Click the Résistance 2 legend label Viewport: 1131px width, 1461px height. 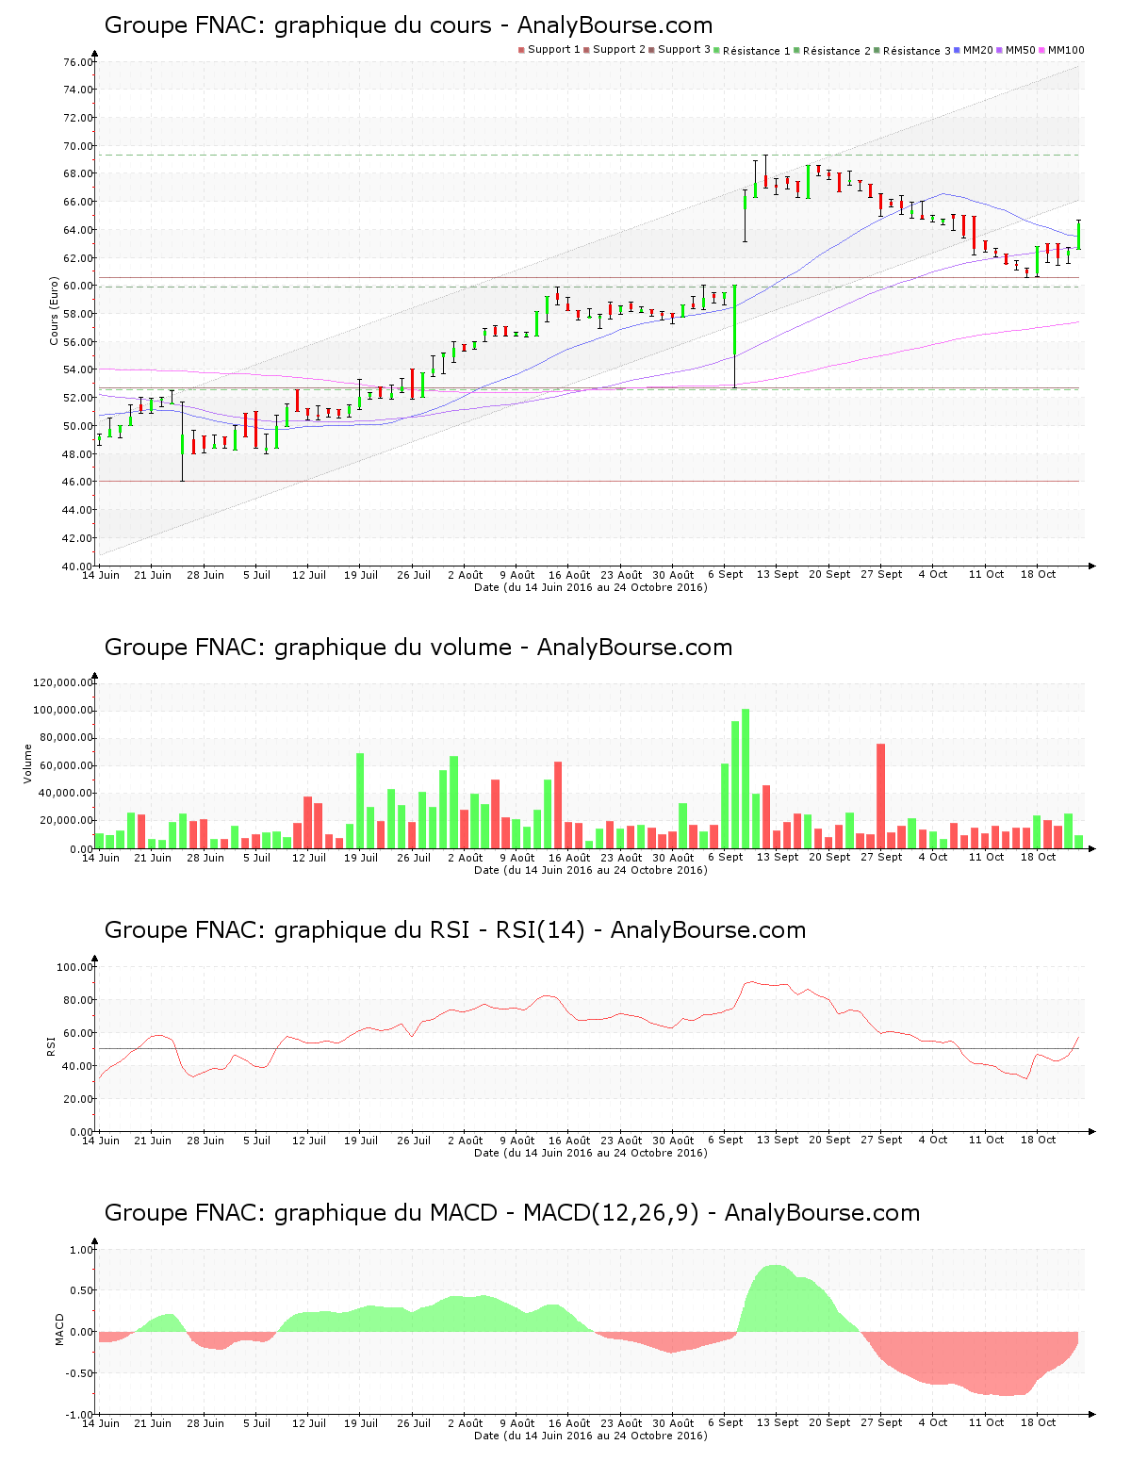[837, 51]
